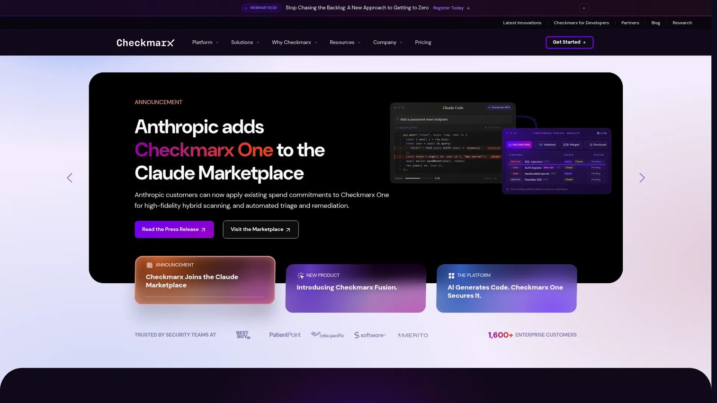Select the Checkmarx Joins the Claude Marketplace card
This screenshot has width=717, height=403.
coord(205,280)
